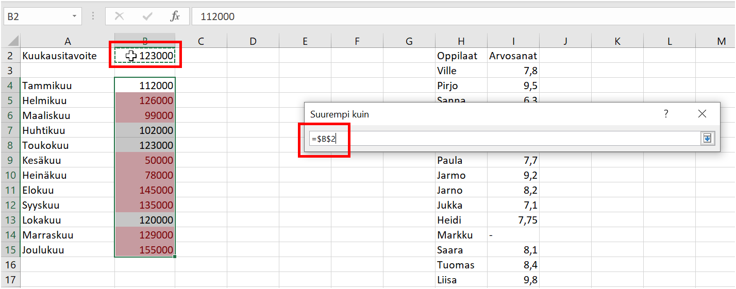Click the Heinäkuu cell
Image resolution: width=736 pixels, height=289 pixels.
68,175
